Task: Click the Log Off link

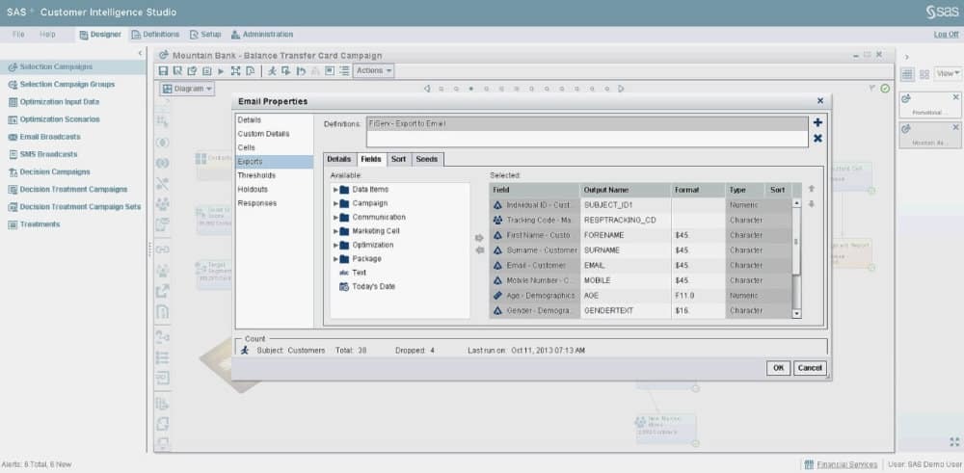Action: click(946, 35)
